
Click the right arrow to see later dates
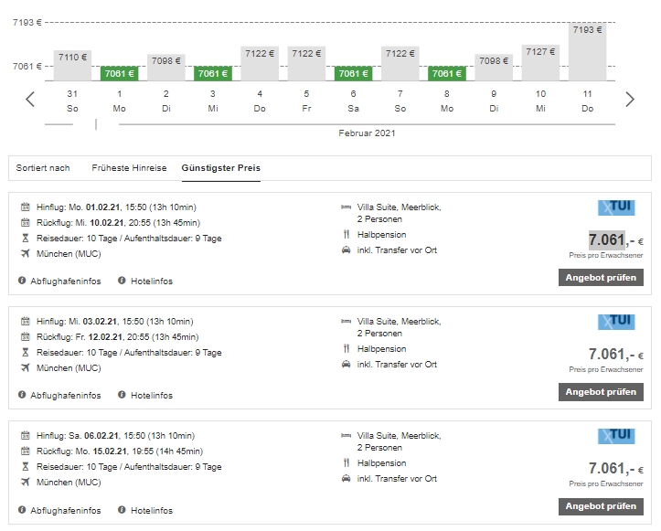pyautogui.click(x=629, y=100)
